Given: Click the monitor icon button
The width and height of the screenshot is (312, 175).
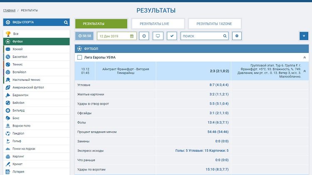Looking at the screenshot, I should [158, 36].
